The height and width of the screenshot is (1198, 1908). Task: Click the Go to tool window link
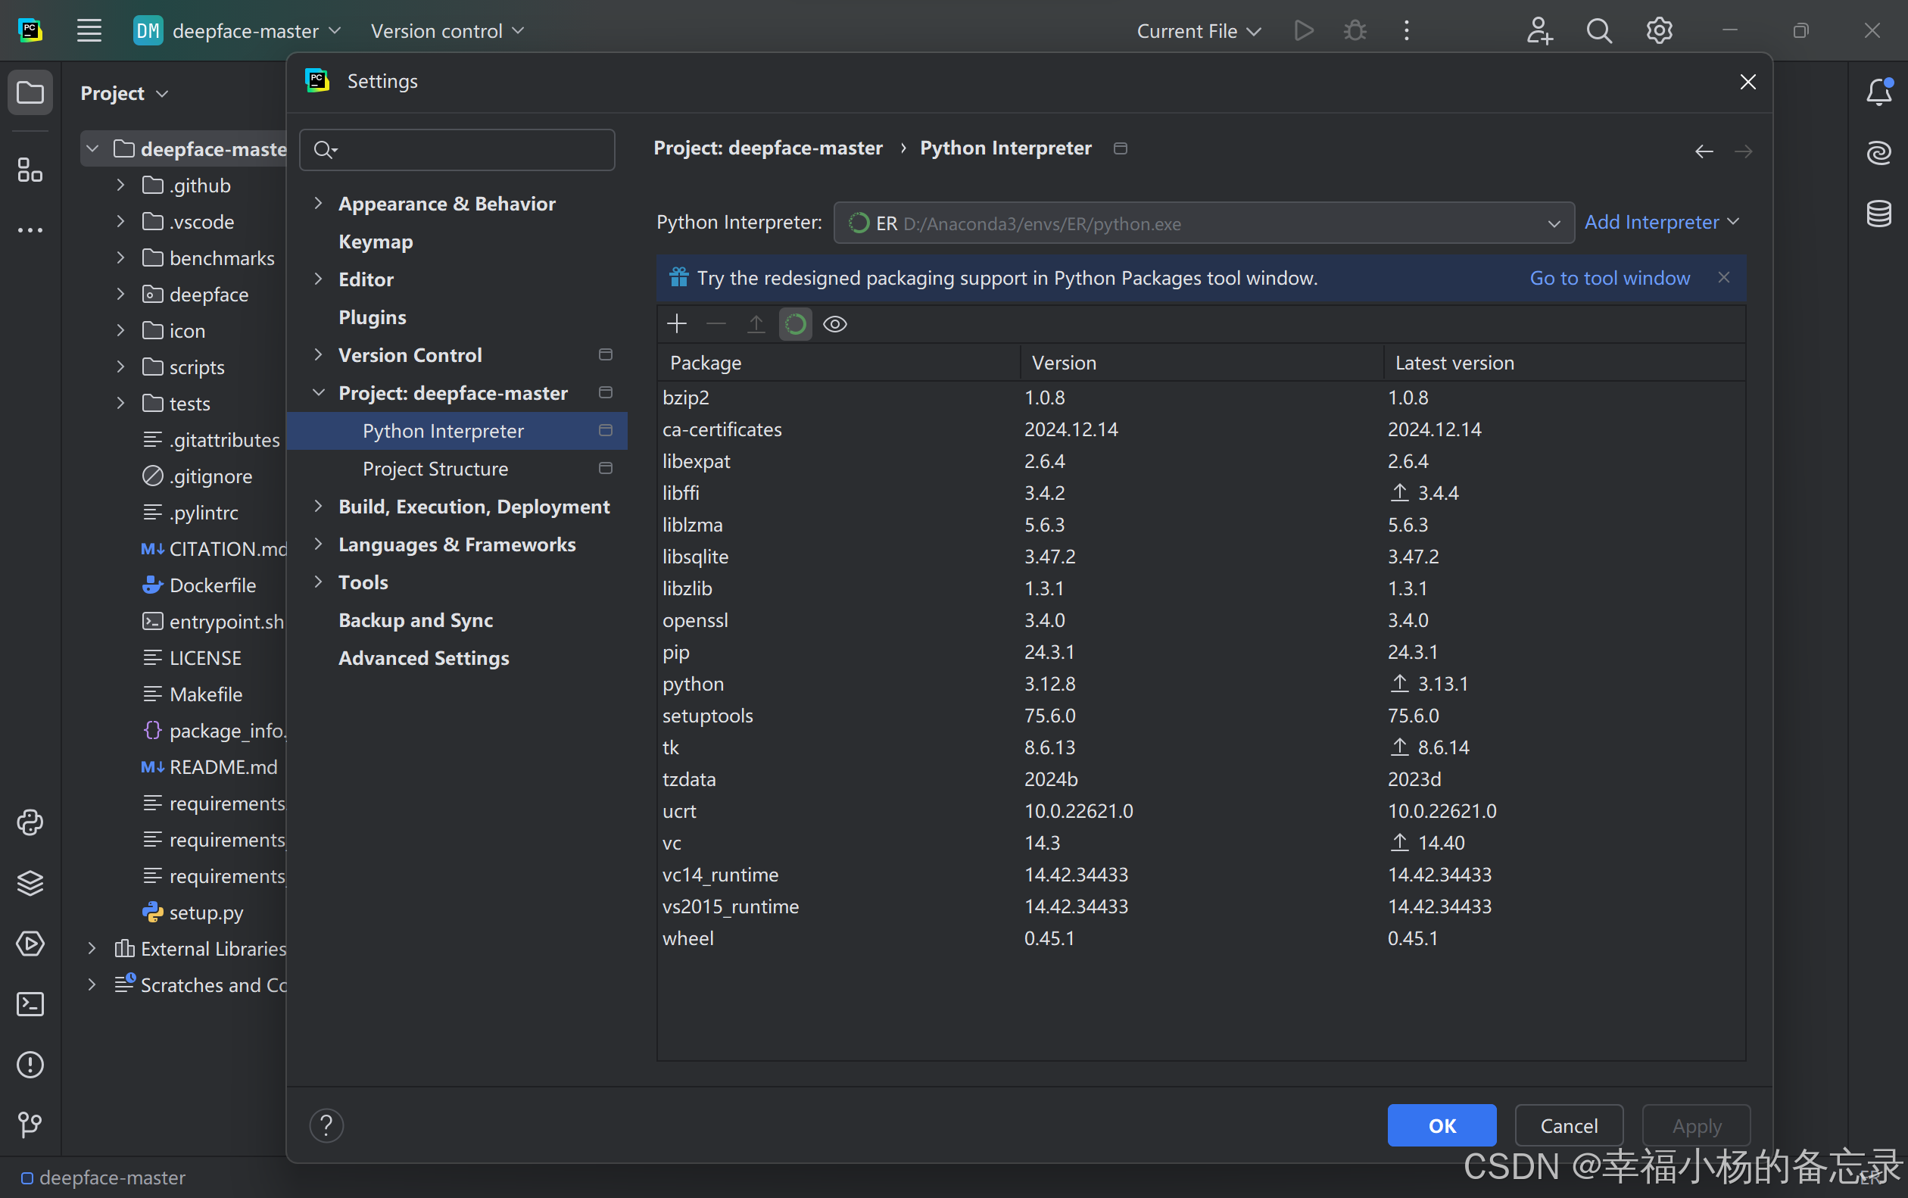click(1610, 278)
